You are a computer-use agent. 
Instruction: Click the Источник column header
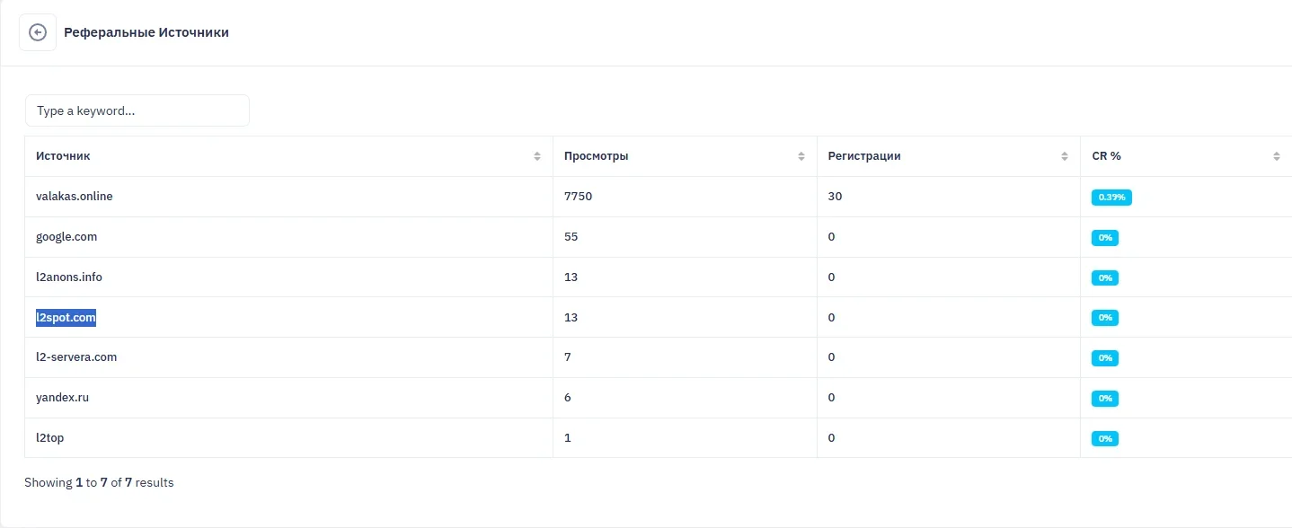point(63,156)
